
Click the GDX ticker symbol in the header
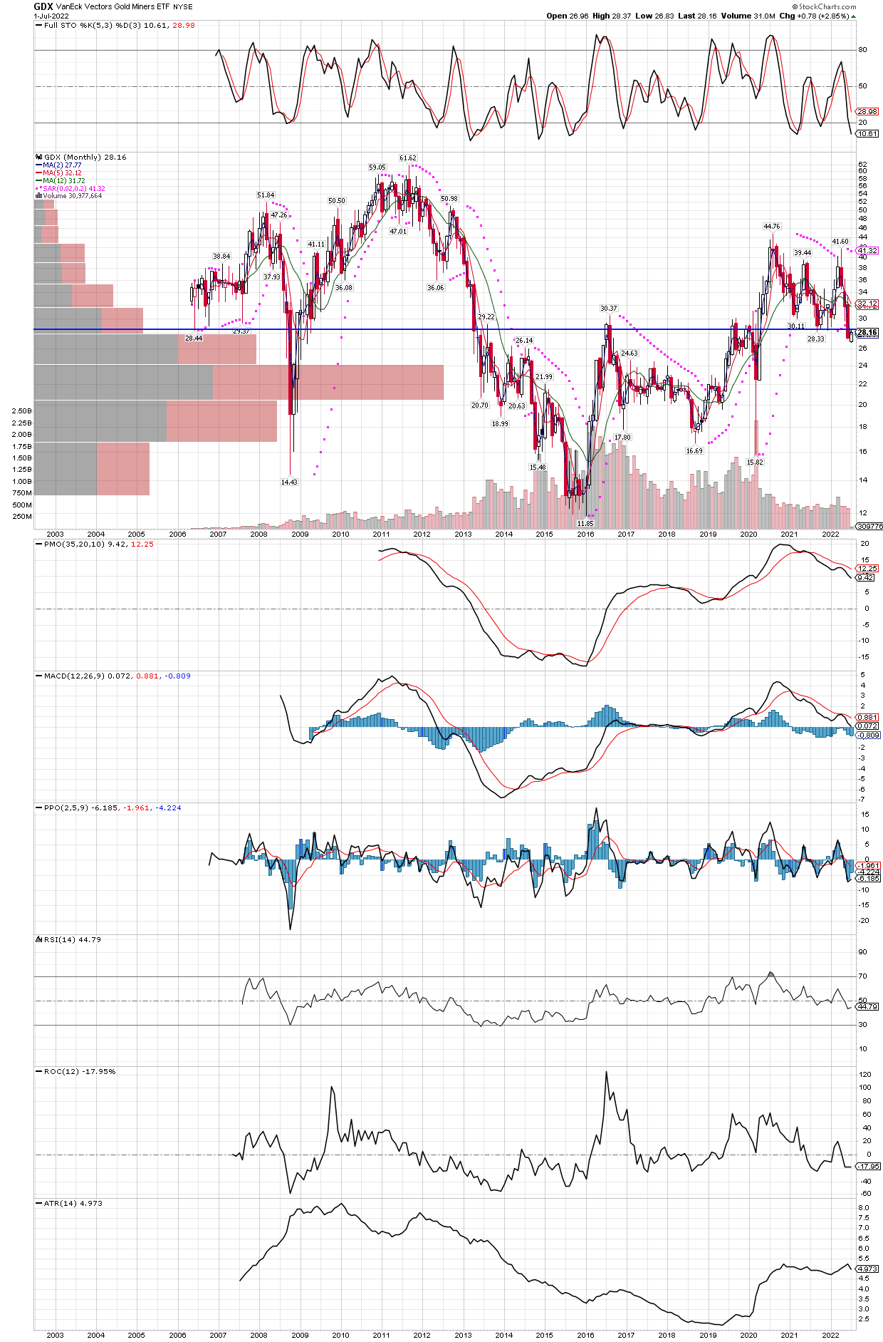point(43,6)
